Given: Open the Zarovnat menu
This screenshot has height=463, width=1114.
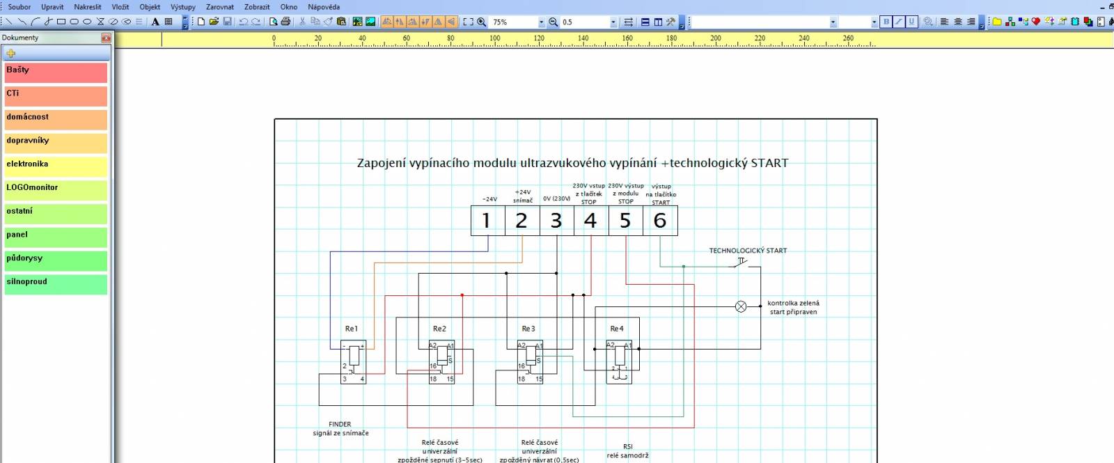Looking at the screenshot, I should click(x=220, y=7).
